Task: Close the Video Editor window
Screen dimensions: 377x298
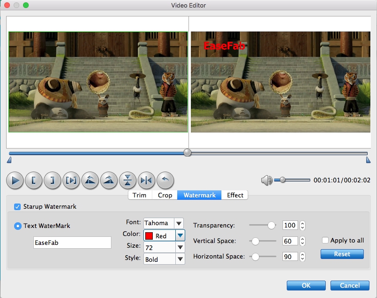Action: (7, 5)
